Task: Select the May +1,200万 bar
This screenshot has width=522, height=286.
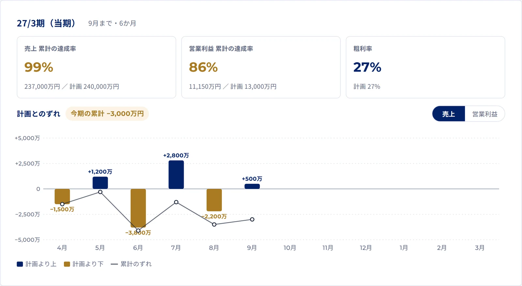Action: pyautogui.click(x=100, y=183)
